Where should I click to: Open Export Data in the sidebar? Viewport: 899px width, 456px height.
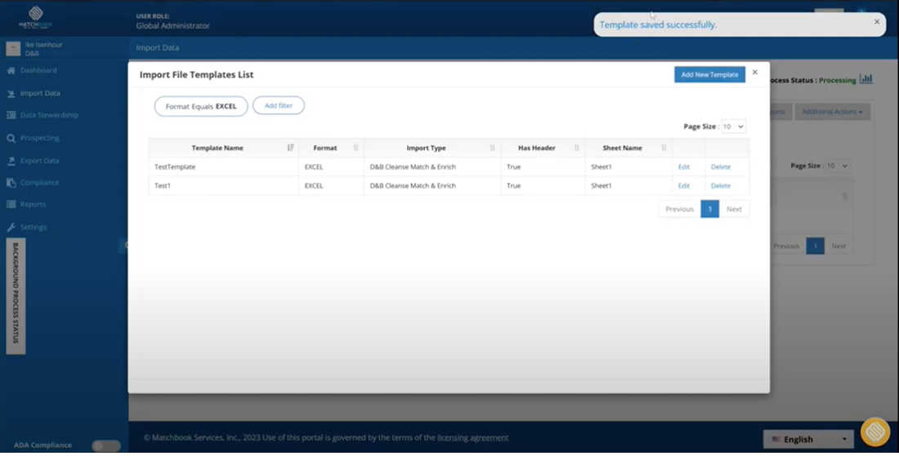tap(39, 161)
